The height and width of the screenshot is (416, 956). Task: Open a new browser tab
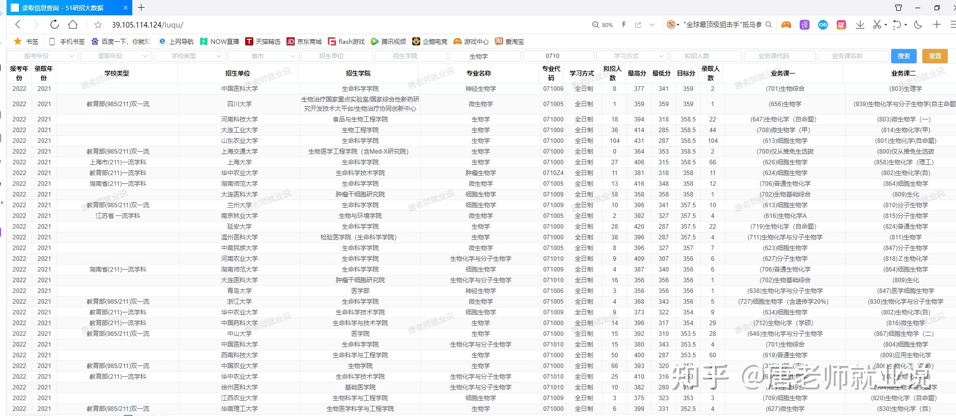pos(141,8)
